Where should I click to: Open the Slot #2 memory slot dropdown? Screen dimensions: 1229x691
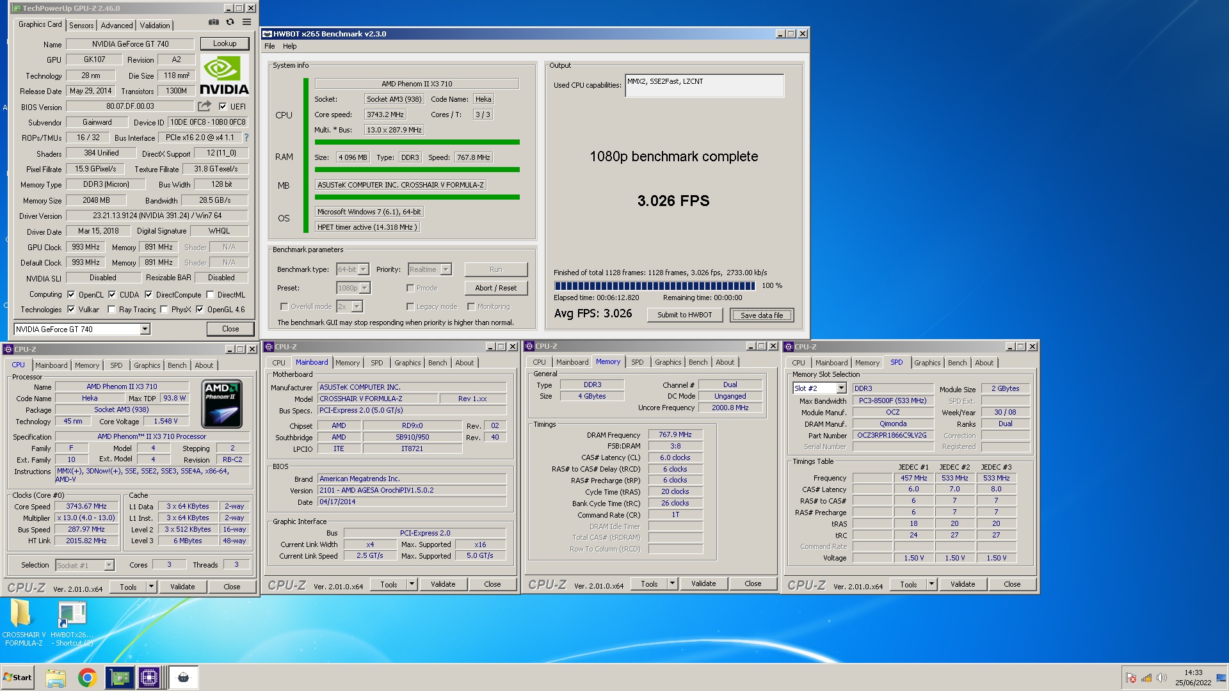[x=841, y=388]
